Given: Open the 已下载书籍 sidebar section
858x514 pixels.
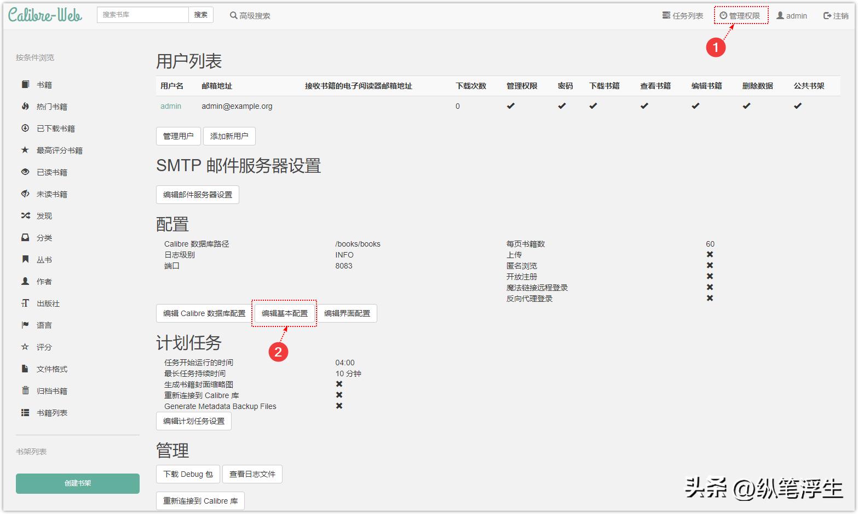Looking at the screenshot, I should pyautogui.click(x=56, y=128).
